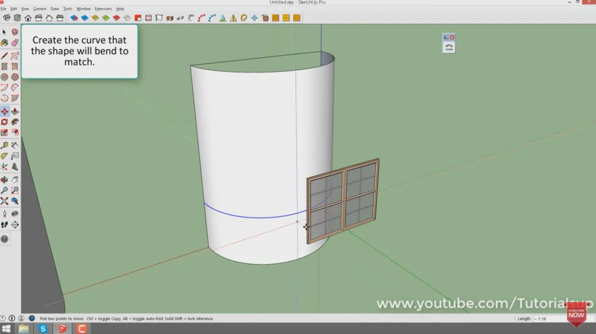Activate the Move tool
The height and width of the screenshot is (334, 596).
(x=4, y=111)
